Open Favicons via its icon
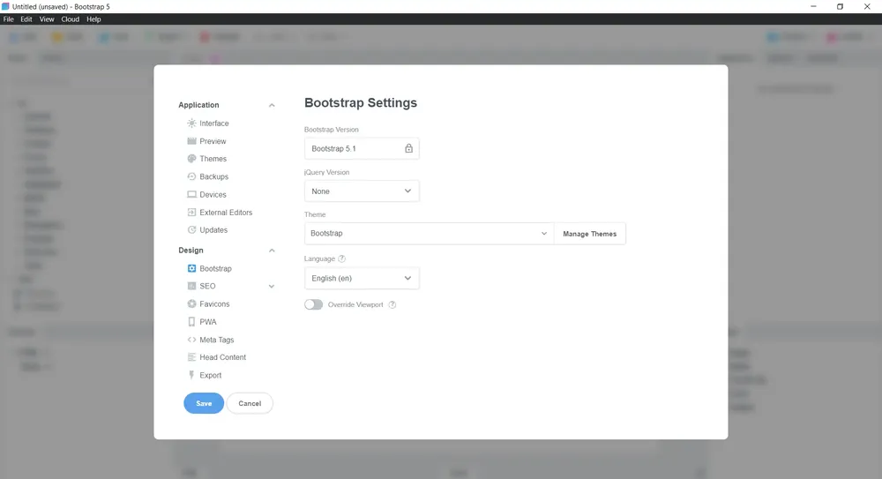 [x=191, y=304]
